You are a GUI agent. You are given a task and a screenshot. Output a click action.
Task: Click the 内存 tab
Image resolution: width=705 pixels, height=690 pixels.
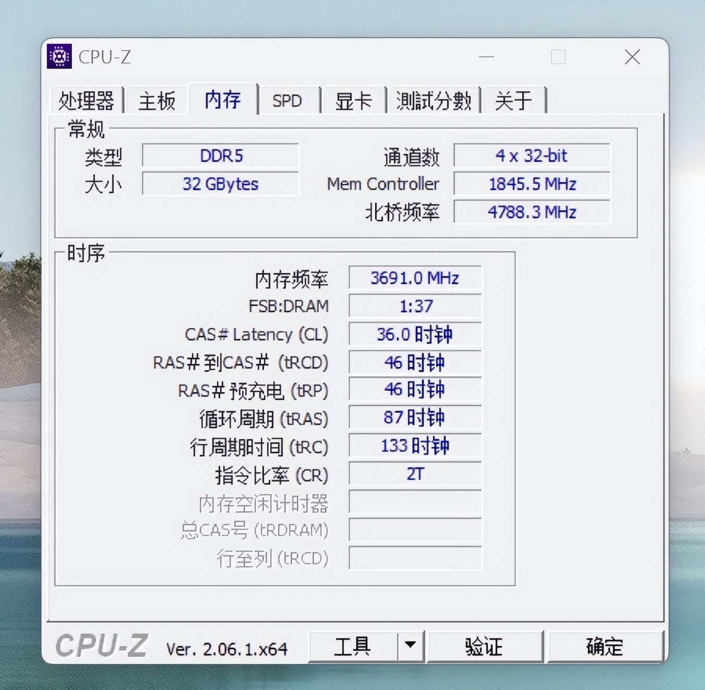pos(223,100)
